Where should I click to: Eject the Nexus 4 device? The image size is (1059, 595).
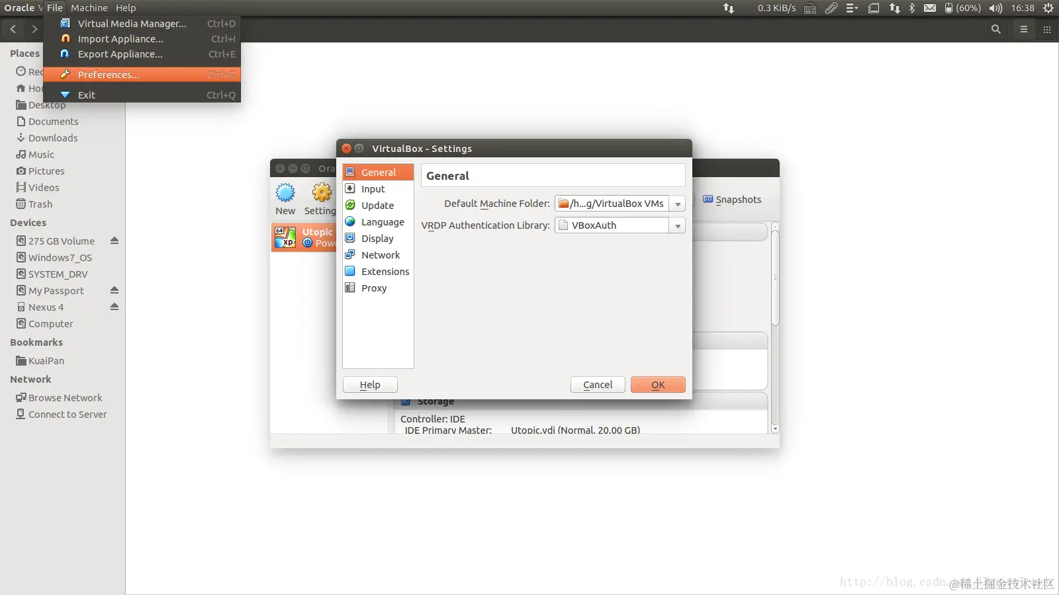115,307
